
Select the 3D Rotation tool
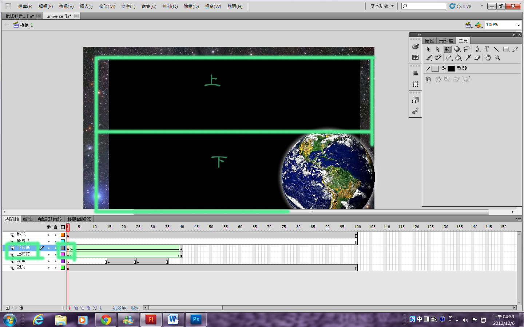[x=457, y=49]
